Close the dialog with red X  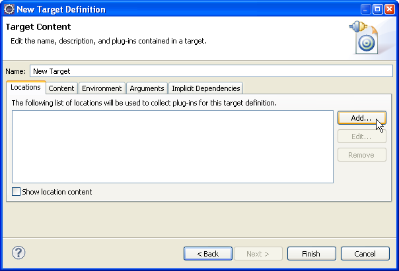pyautogui.click(x=390, y=9)
